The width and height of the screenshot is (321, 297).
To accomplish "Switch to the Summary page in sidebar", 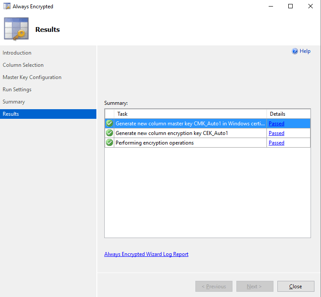I will [14, 102].
